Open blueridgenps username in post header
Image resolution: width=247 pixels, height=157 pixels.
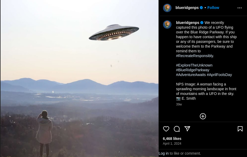[x=187, y=8]
